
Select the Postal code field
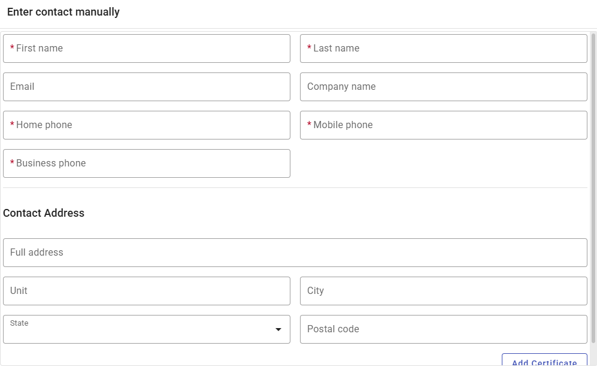pyautogui.click(x=443, y=329)
